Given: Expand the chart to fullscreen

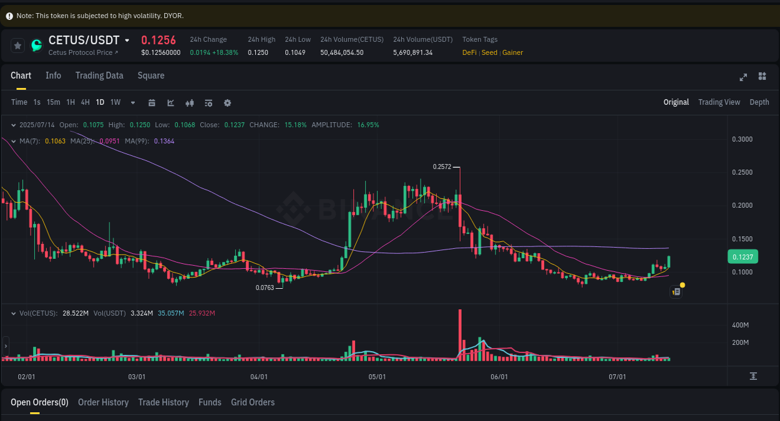Looking at the screenshot, I should point(743,77).
